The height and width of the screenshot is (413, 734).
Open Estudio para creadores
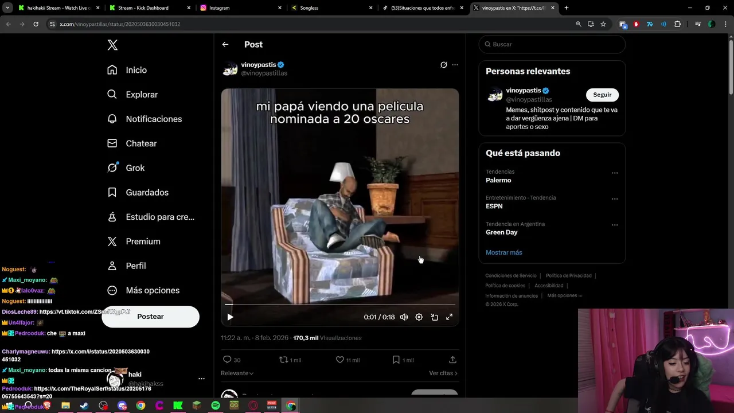(x=151, y=217)
